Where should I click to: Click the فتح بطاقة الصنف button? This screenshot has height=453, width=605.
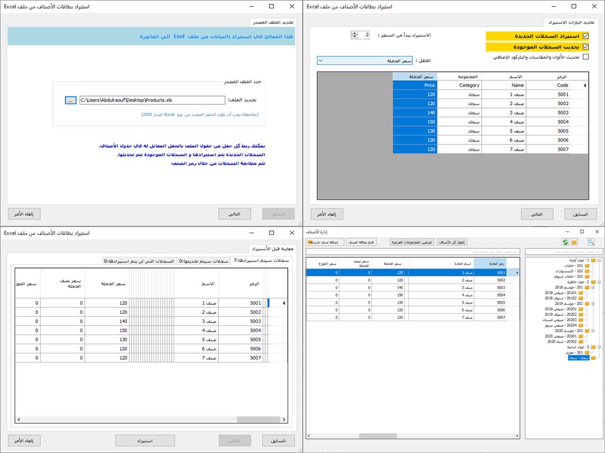coord(361,242)
